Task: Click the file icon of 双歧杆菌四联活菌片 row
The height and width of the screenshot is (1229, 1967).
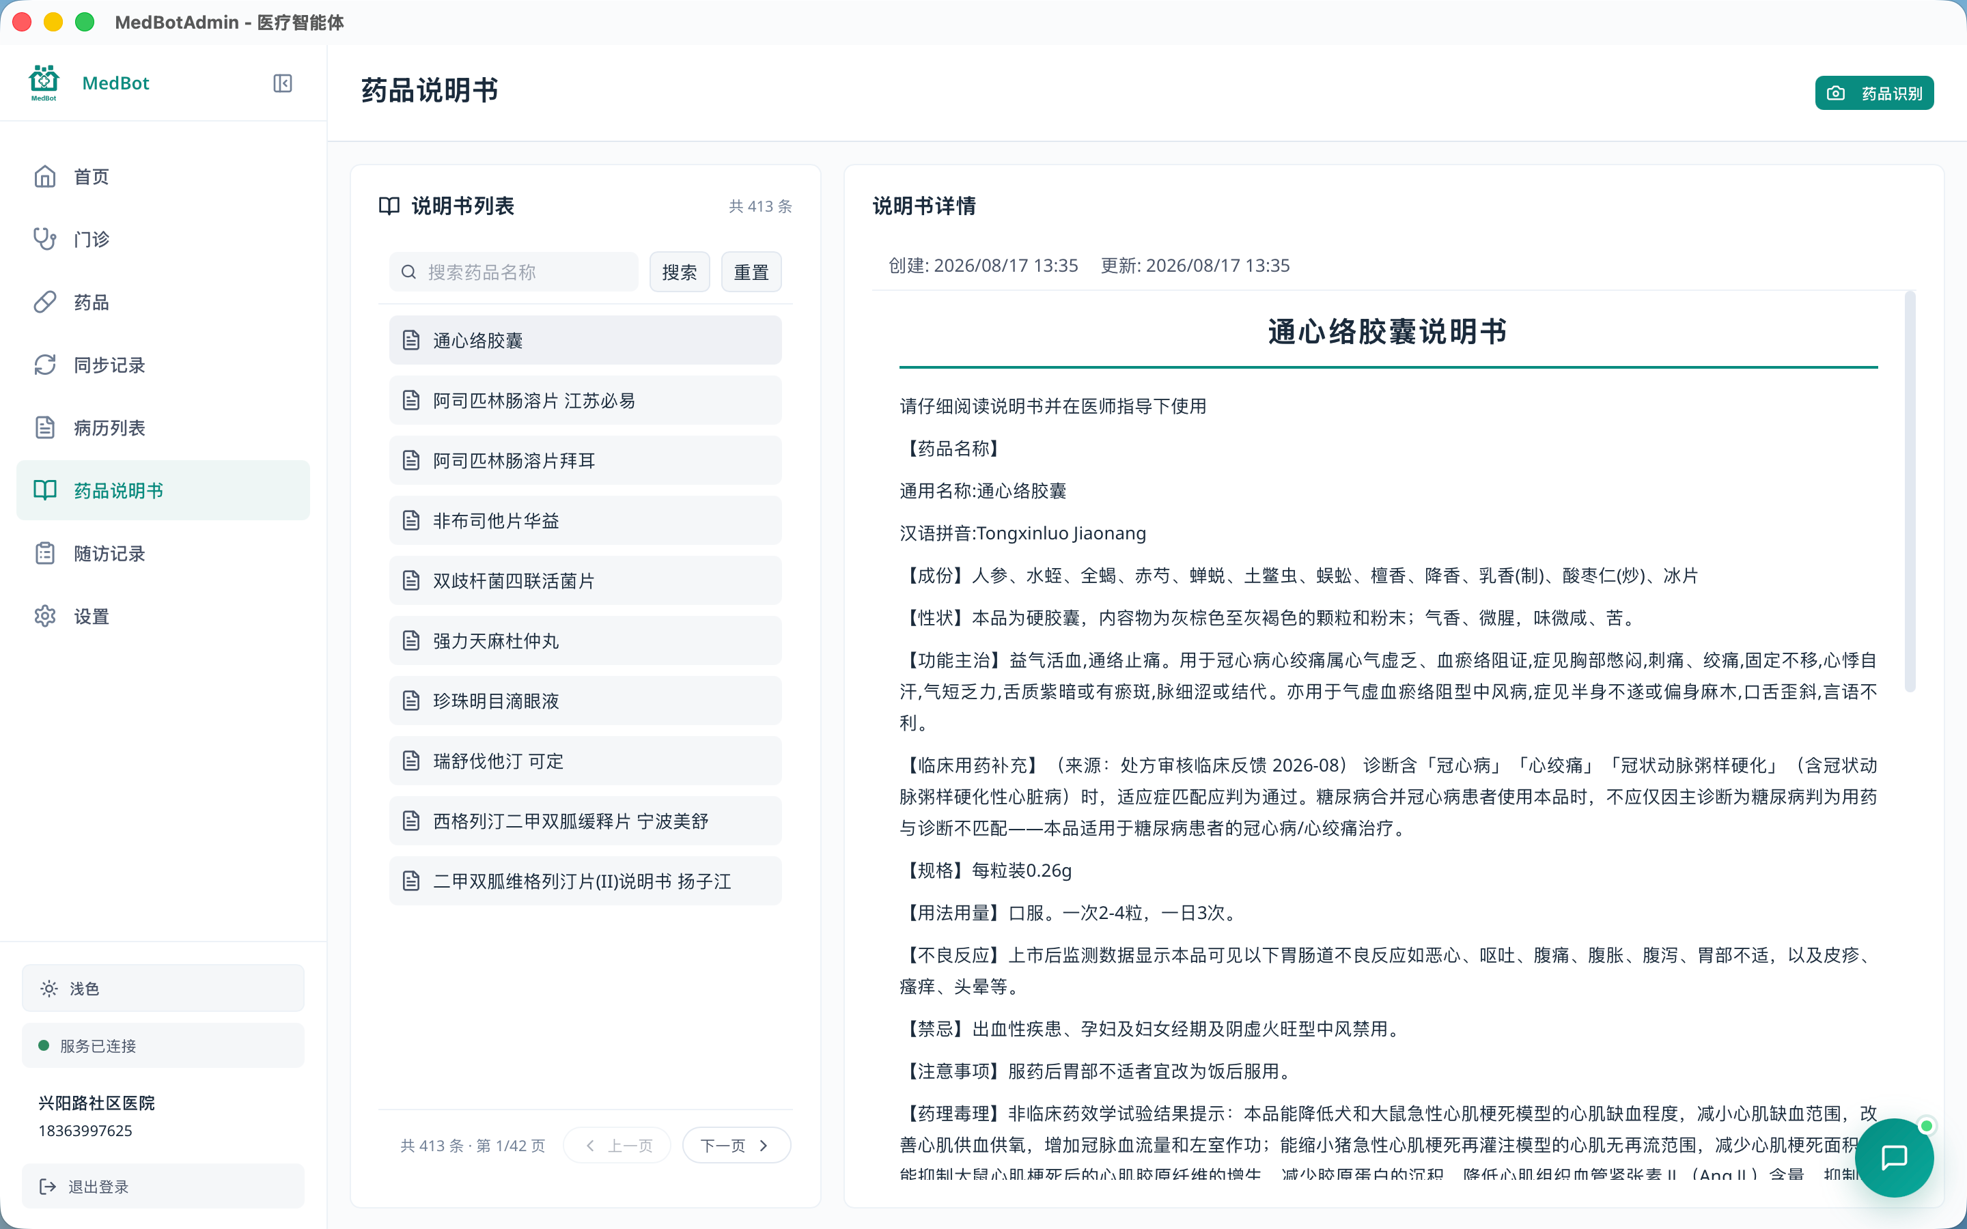Action: pyautogui.click(x=411, y=580)
